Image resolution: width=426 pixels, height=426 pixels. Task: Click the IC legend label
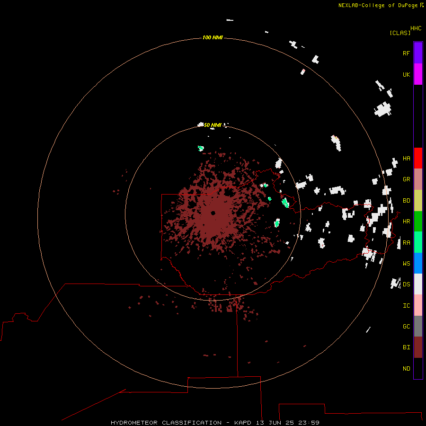(406, 306)
